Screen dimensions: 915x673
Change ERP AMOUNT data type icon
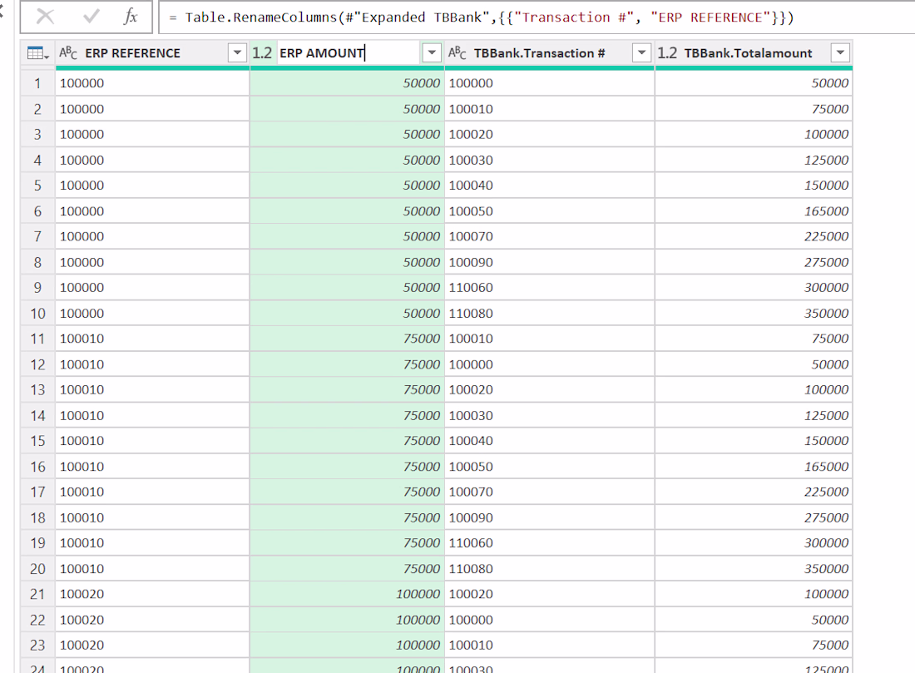262,53
